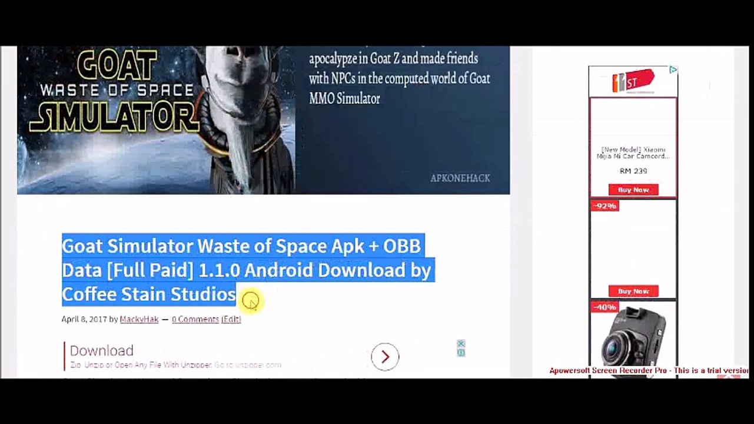
Task: Click the April 8, 2017 post date
Action: pyautogui.click(x=84, y=319)
